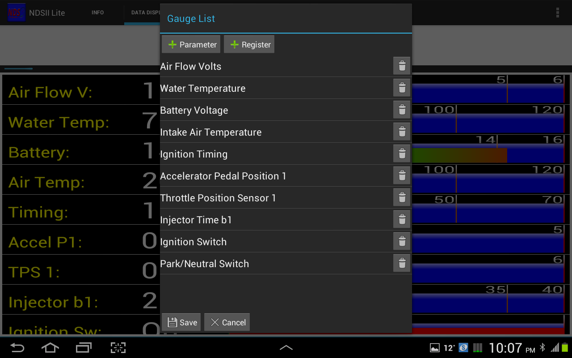This screenshot has height=358, width=572.
Task: Switch to the INFO tab
Action: (97, 13)
